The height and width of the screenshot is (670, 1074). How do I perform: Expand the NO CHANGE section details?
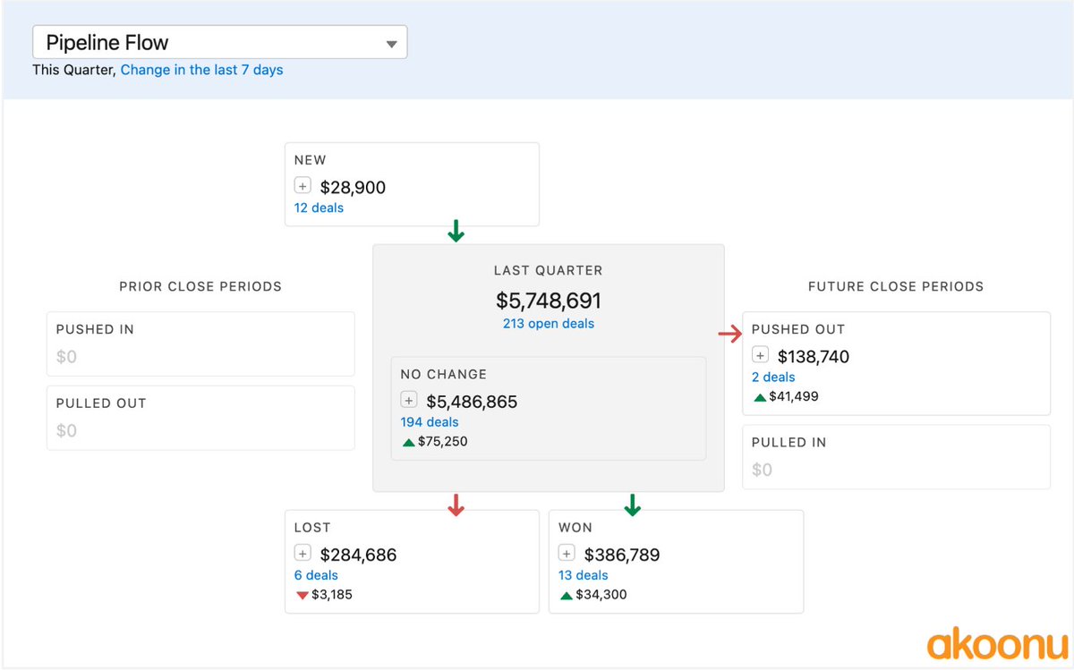tap(409, 401)
